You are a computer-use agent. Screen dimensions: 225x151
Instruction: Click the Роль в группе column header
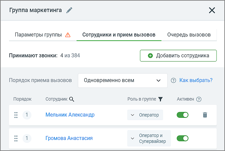pyautogui.click(x=142, y=99)
